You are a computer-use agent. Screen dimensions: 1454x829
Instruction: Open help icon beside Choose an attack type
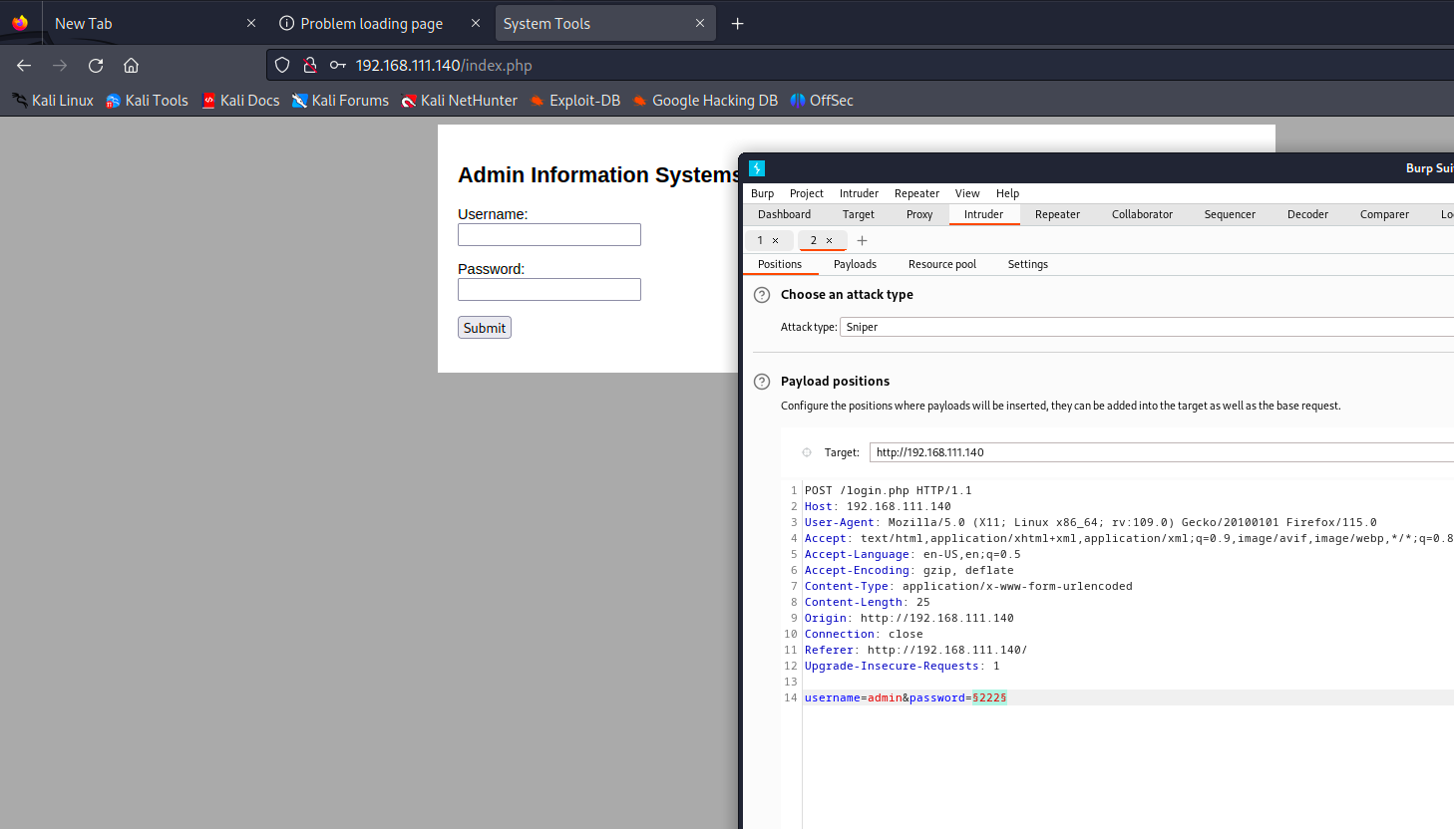pos(762,295)
